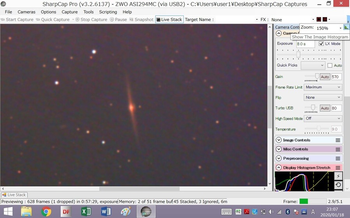The image size is (350, 218).
Task: Click the Exposure value field
Action: (305, 44)
